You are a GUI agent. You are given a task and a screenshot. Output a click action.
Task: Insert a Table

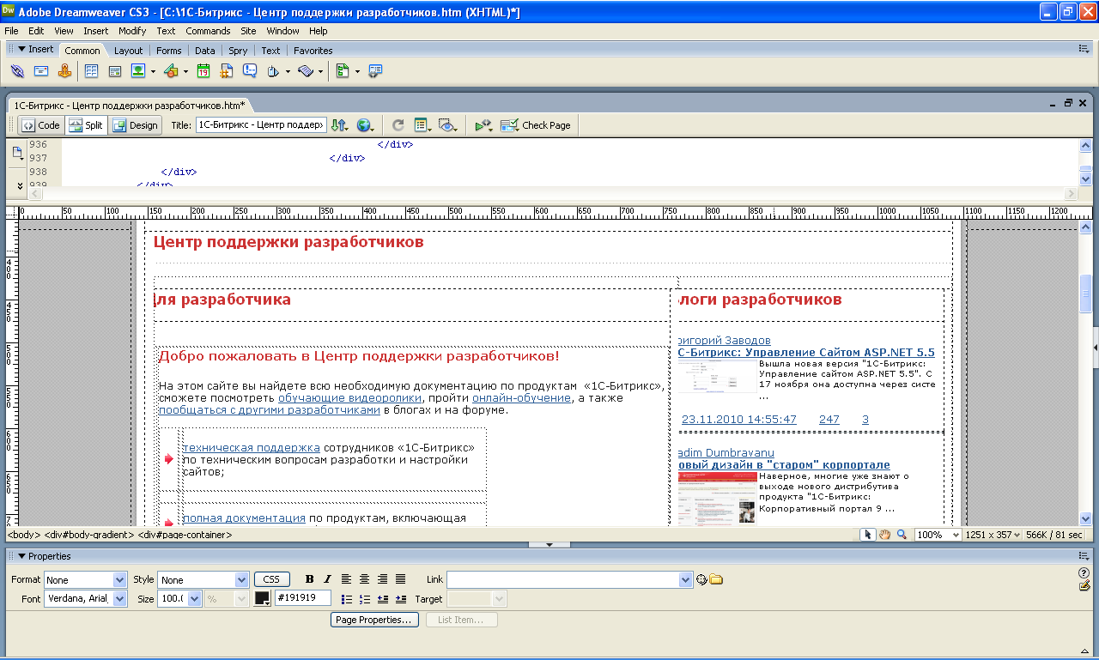(x=91, y=71)
